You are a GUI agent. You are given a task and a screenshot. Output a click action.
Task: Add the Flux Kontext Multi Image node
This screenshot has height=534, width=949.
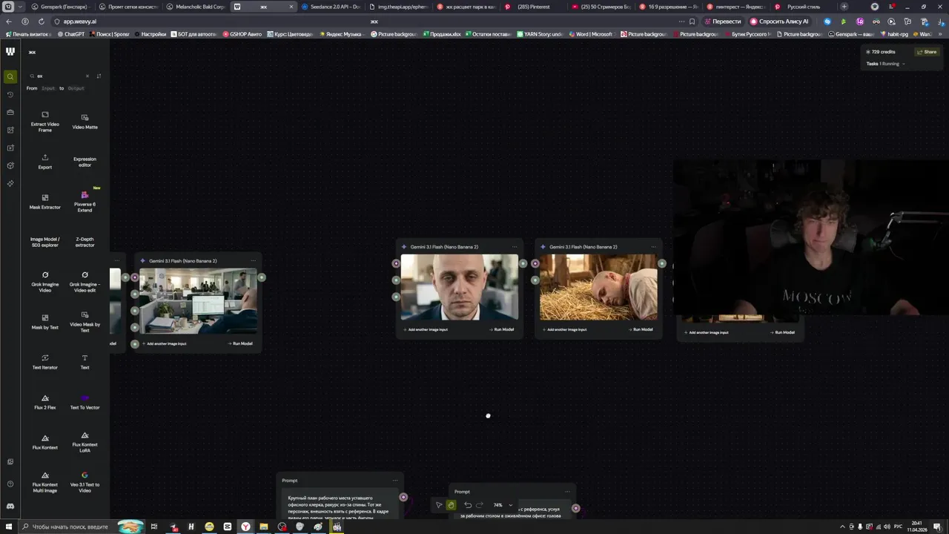pyautogui.click(x=45, y=482)
